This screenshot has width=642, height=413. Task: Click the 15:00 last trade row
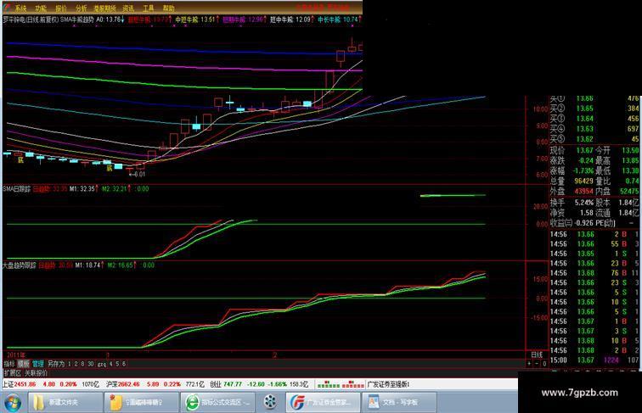[594, 360]
